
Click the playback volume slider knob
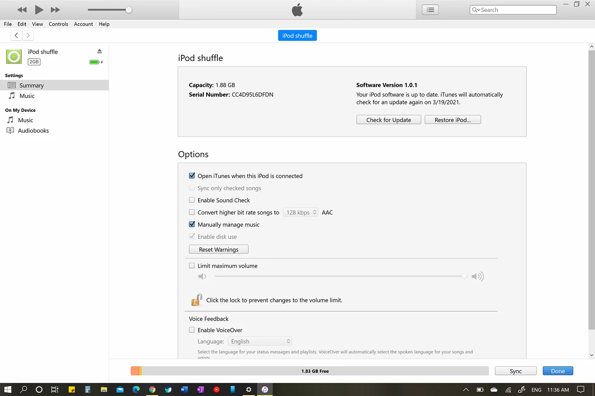click(x=129, y=10)
